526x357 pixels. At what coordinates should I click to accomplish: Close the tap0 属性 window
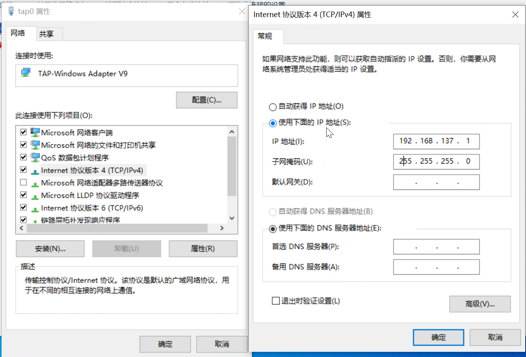(x=242, y=12)
